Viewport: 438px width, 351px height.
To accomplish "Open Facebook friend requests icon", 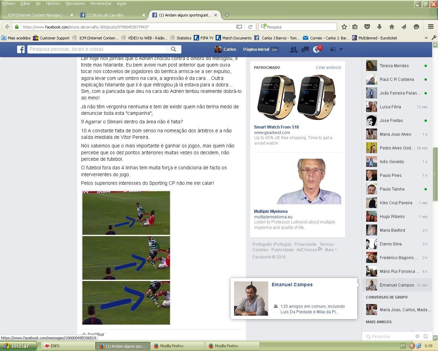I will pyautogui.click(x=293, y=49).
